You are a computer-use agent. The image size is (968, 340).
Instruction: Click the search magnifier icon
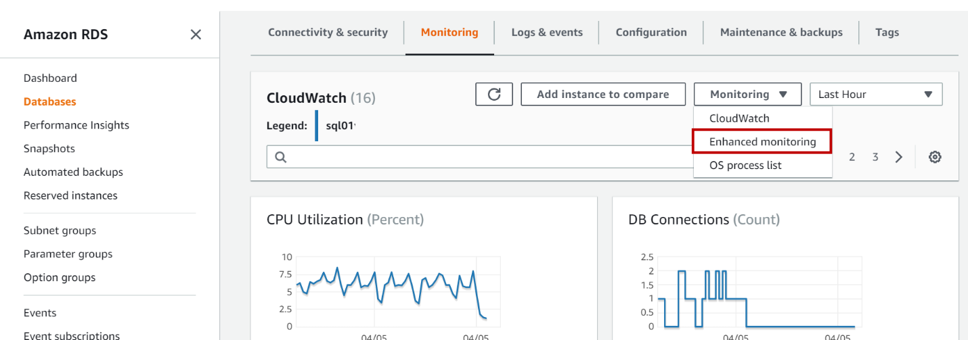tap(281, 157)
